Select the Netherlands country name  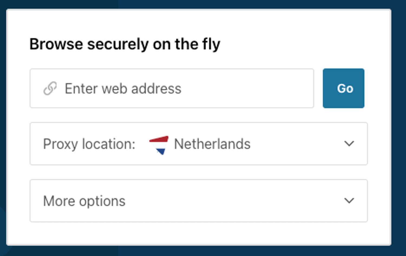(212, 144)
